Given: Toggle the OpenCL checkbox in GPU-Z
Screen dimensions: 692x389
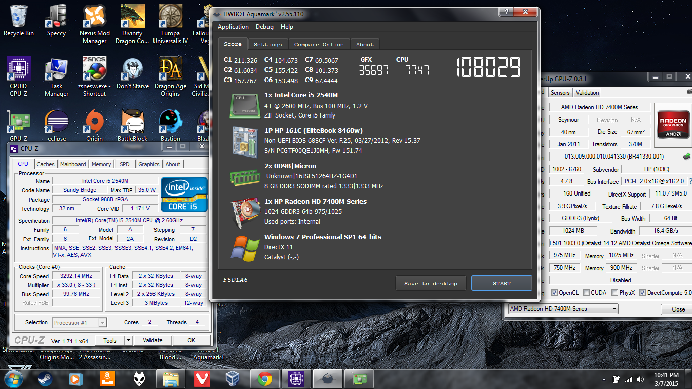Looking at the screenshot, I should (x=554, y=293).
